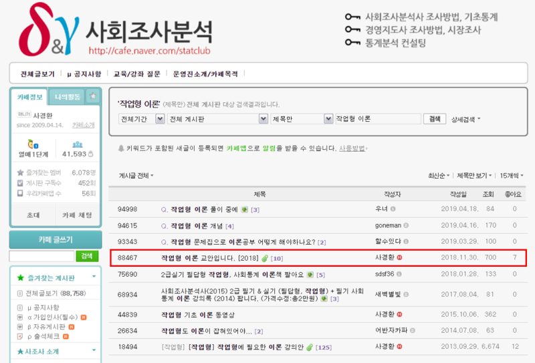Switch to the 나의활동 tab
The image size is (535, 363).
click(x=68, y=97)
